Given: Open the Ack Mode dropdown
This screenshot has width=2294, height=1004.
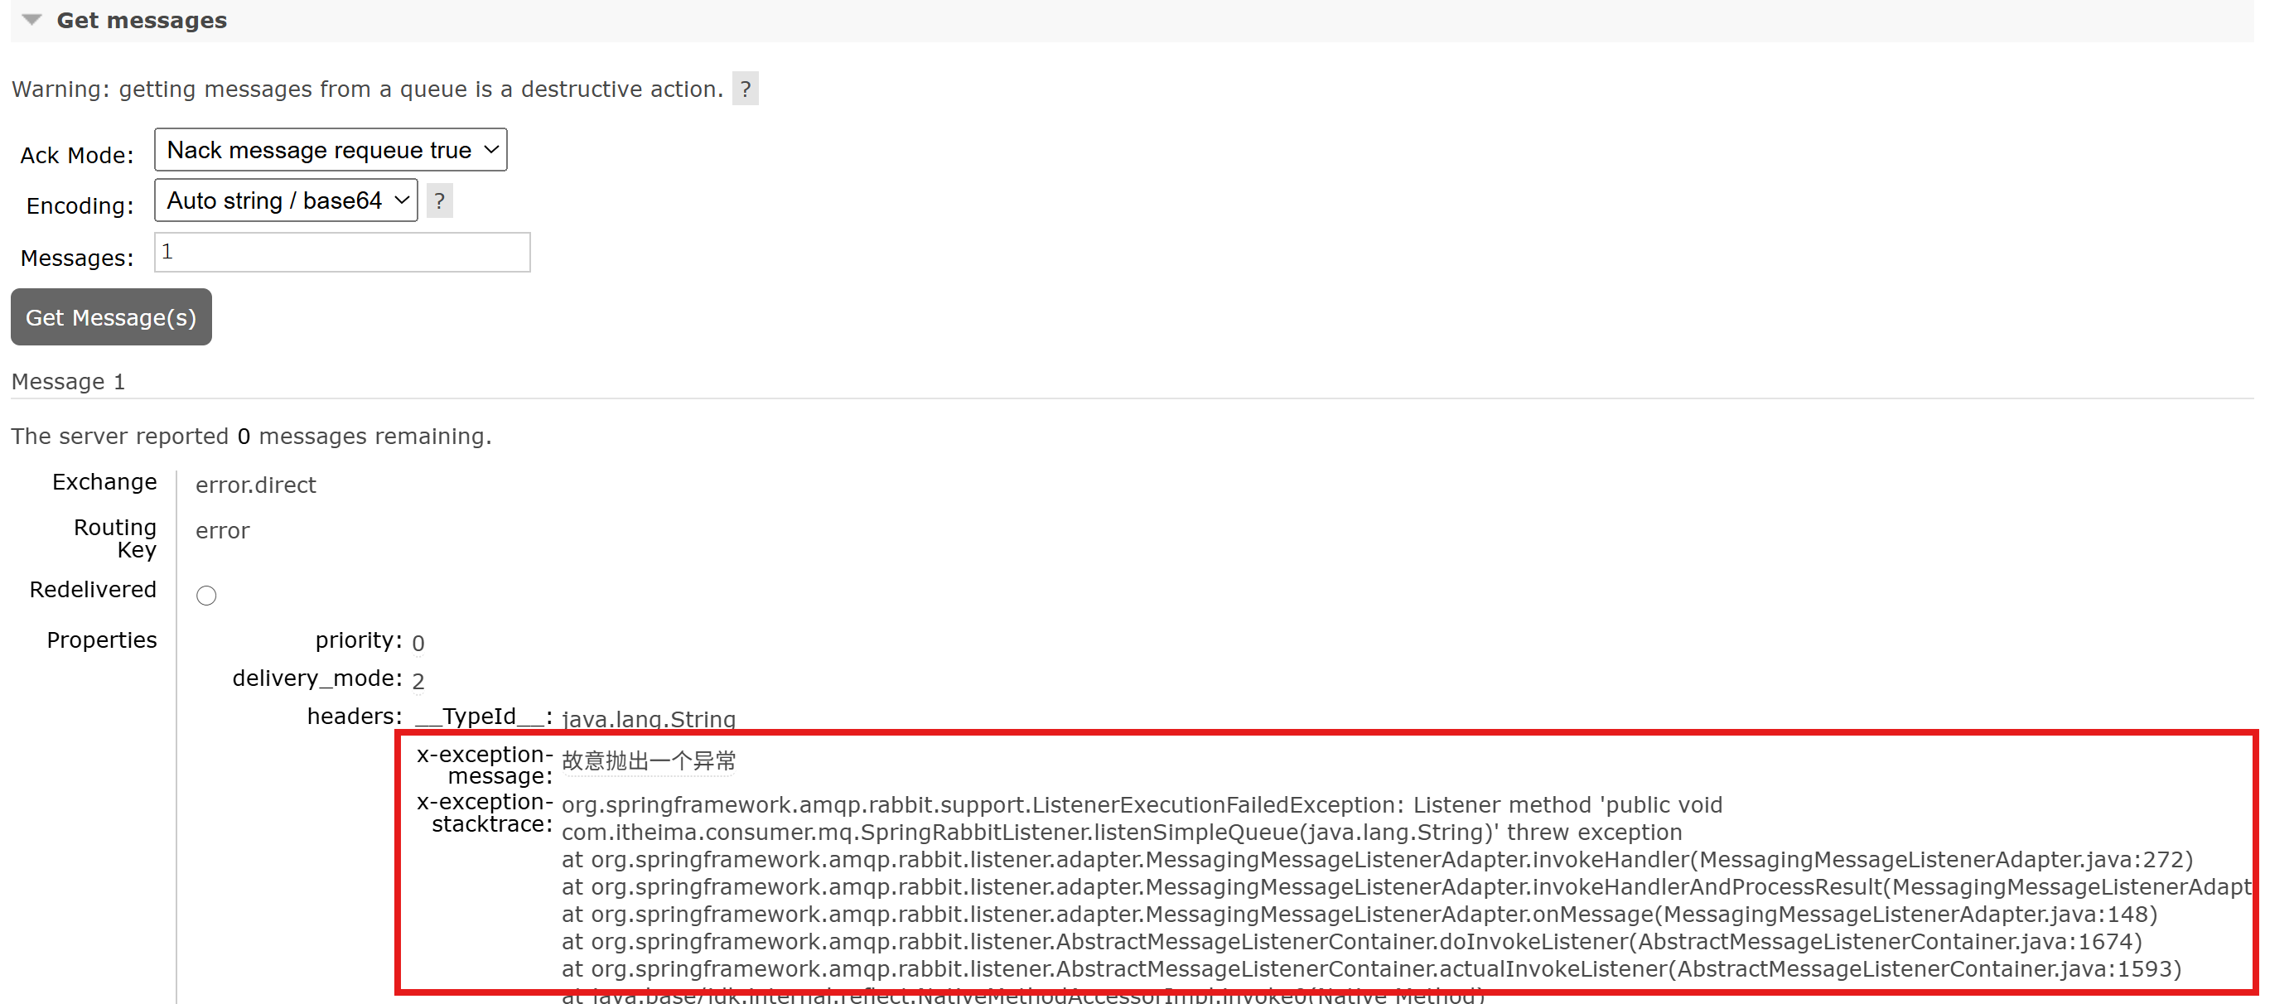Looking at the screenshot, I should [331, 151].
